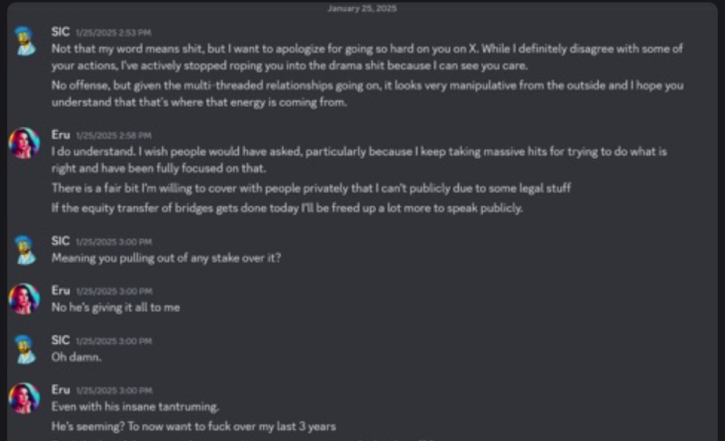The width and height of the screenshot is (725, 441).
Task: Click the Eru username on the 2:58 PM message
Action: tap(61, 135)
